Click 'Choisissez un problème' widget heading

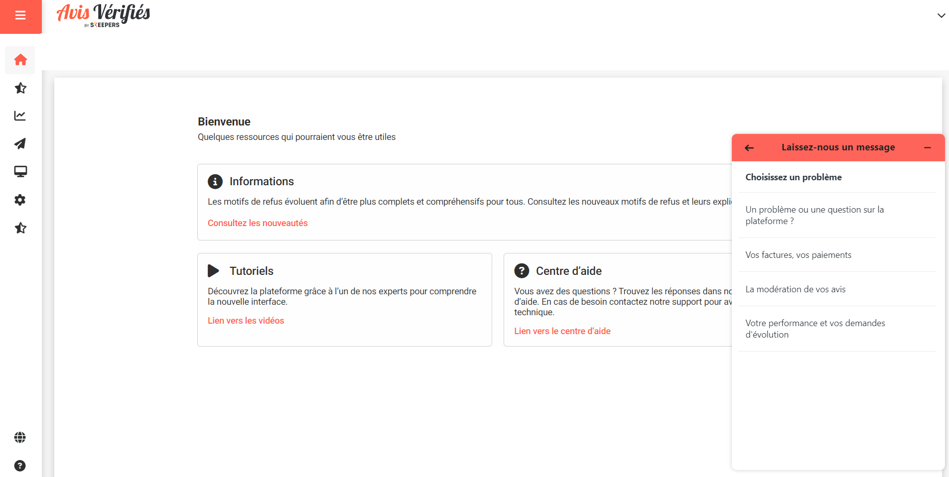pyautogui.click(x=794, y=177)
